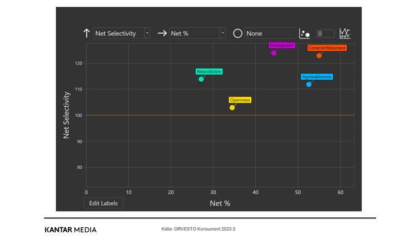Click the Edit Labels button
The width and height of the screenshot is (418, 244).
104,203
